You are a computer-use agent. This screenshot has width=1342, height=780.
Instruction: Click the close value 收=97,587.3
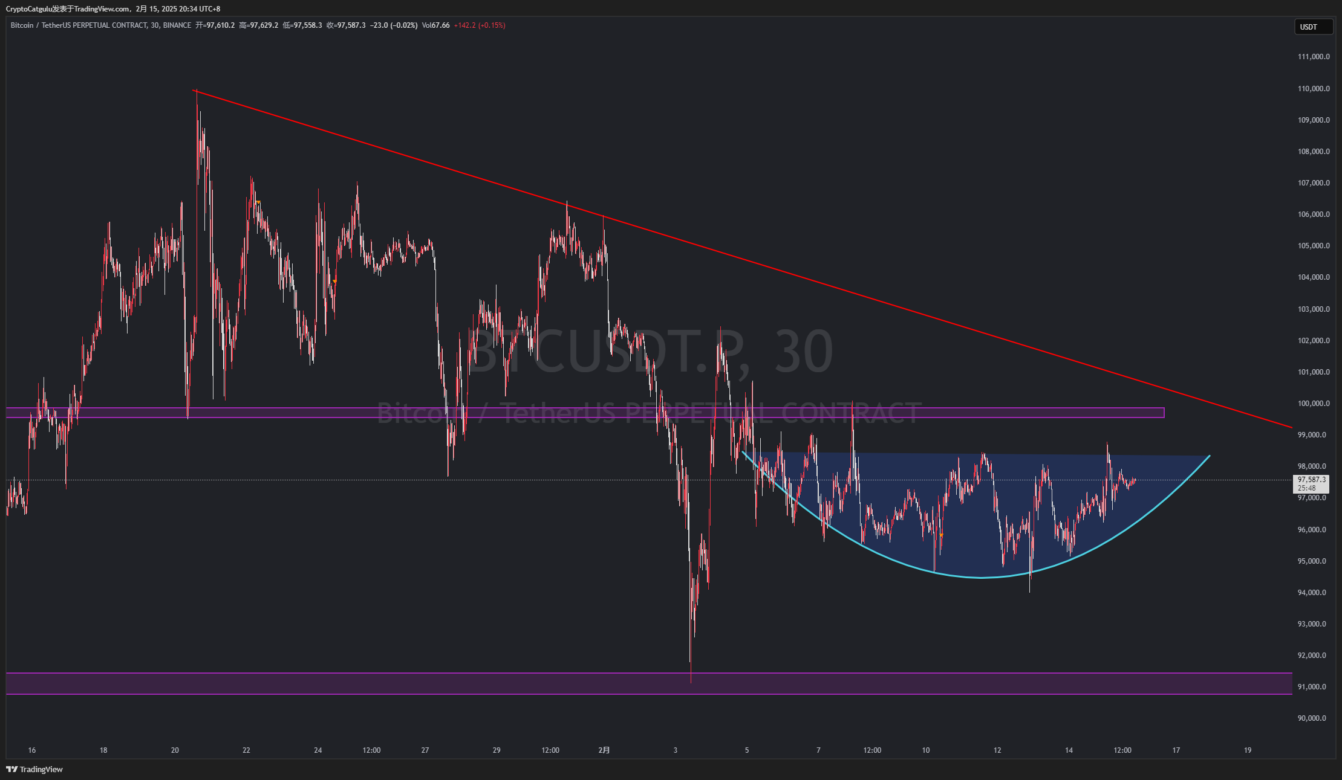click(346, 25)
